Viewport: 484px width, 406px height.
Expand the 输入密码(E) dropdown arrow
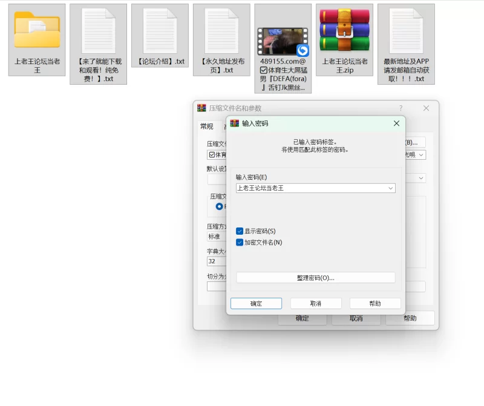[x=390, y=188]
